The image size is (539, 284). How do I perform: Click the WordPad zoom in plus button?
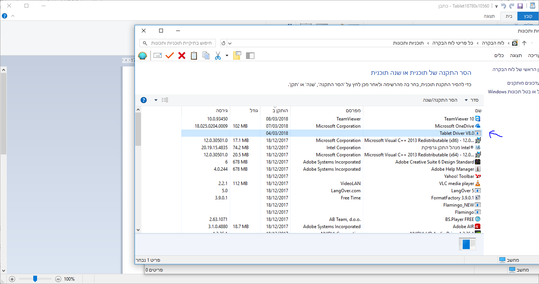click(x=12, y=279)
